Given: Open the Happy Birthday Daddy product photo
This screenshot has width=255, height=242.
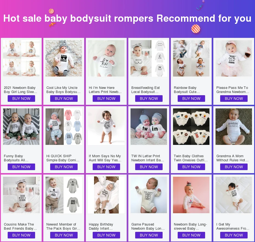Looking at the screenshot, I should 106,195.
